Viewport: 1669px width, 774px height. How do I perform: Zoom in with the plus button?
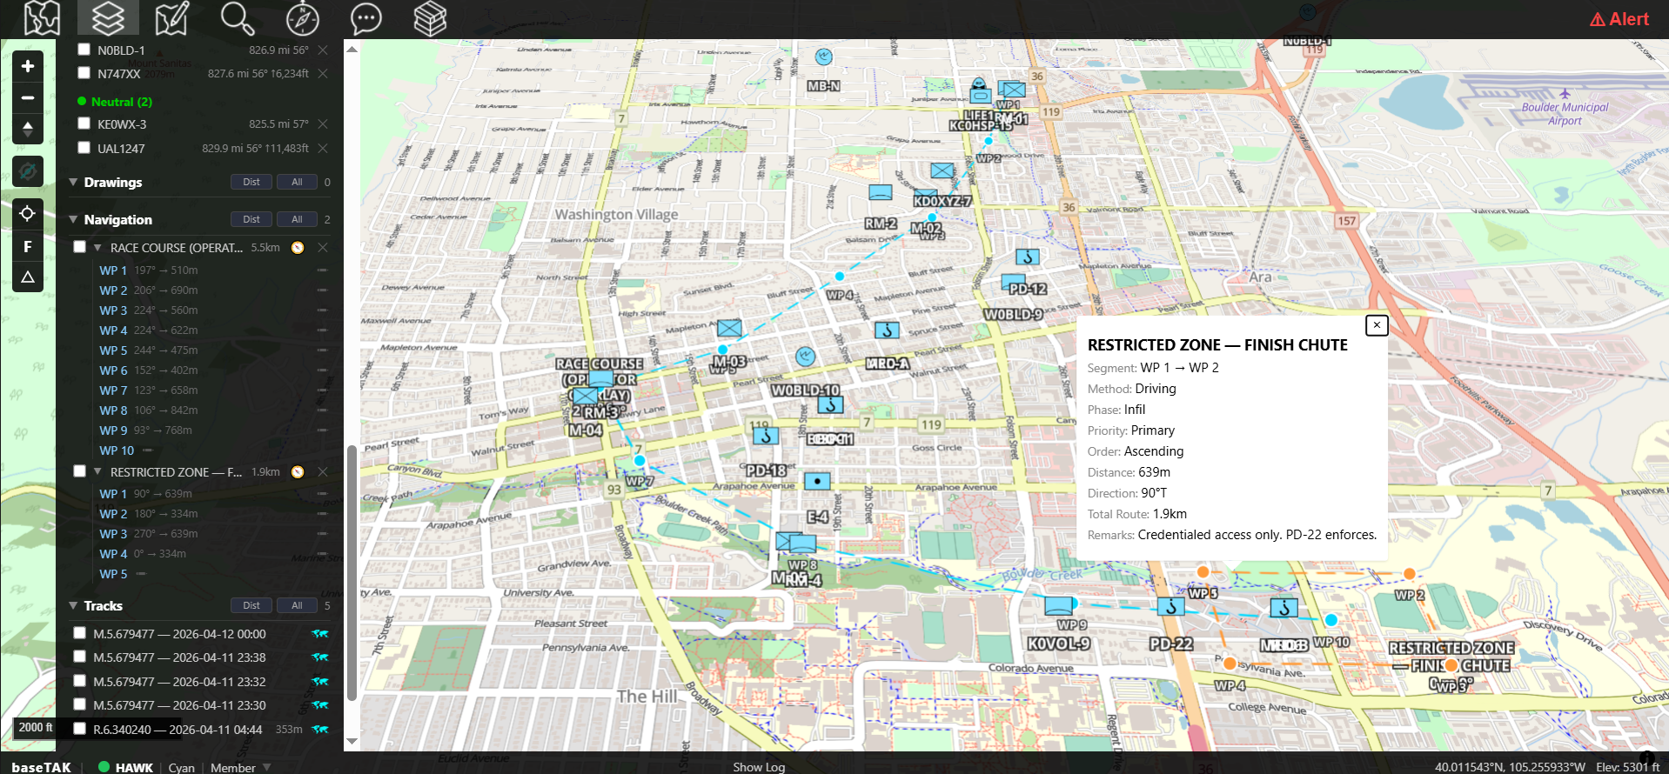coord(28,66)
